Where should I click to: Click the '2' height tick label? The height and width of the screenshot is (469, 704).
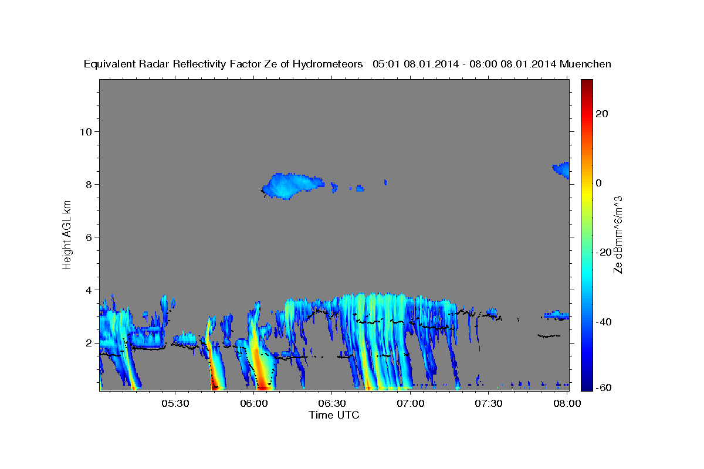(89, 342)
